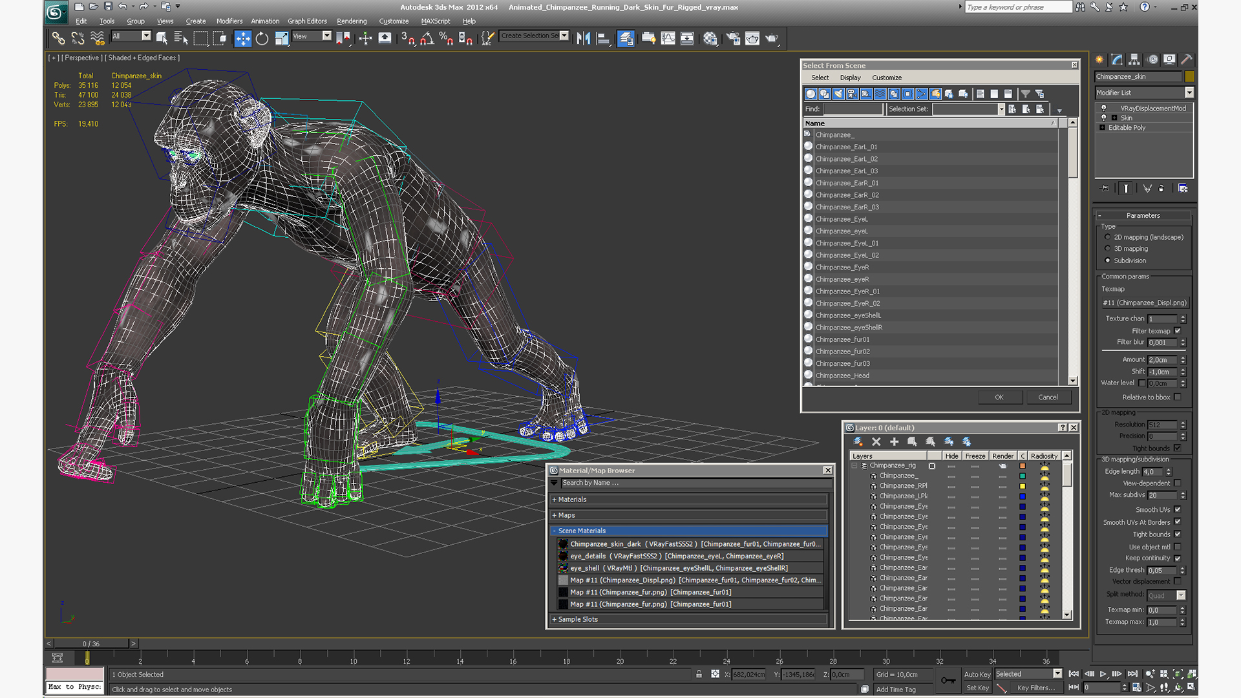The height and width of the screenshot is (698, 1241).
Task: Open the Manage Layers tool
Action: [626, 39]
